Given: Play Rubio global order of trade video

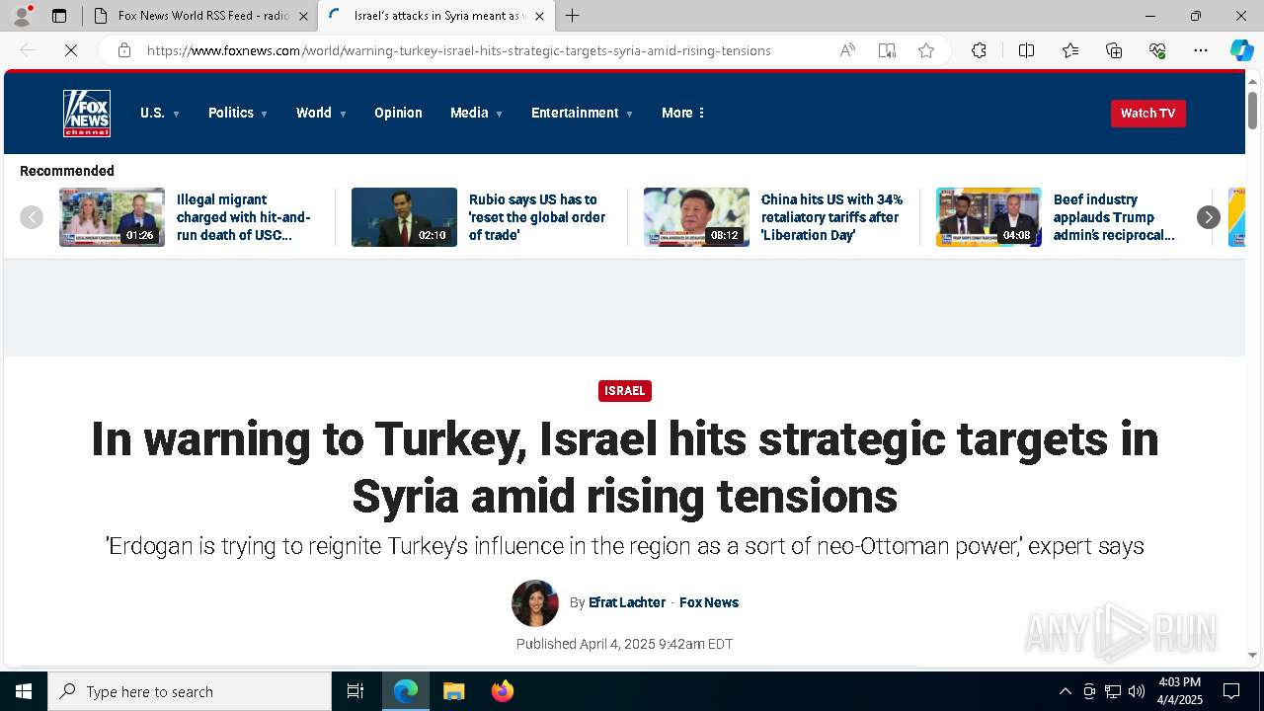Looking at the screenshot, I should point(404,217).
